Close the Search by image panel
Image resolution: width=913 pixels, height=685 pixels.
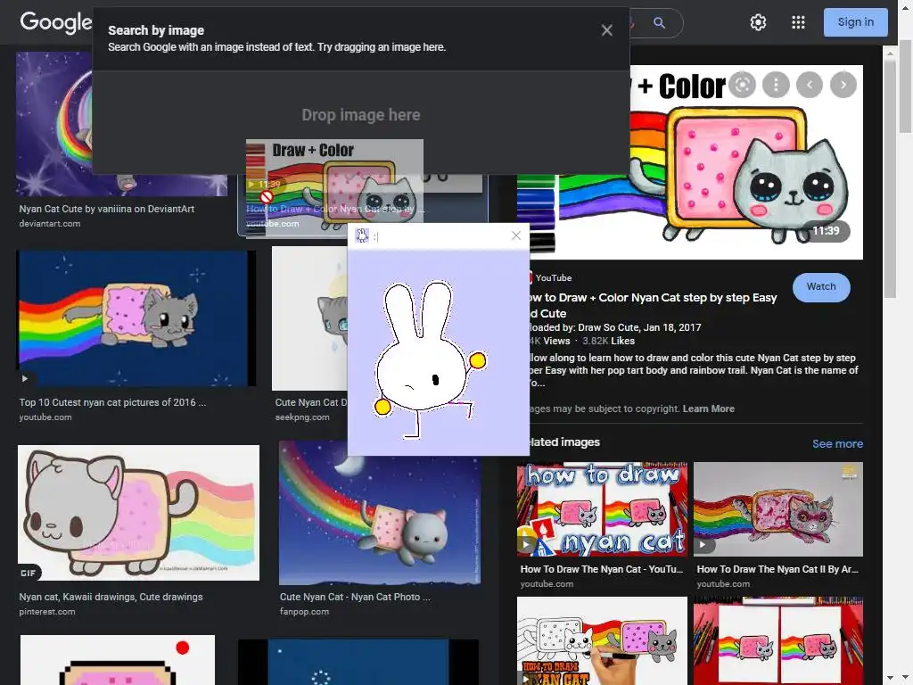[x=606, y=30]
